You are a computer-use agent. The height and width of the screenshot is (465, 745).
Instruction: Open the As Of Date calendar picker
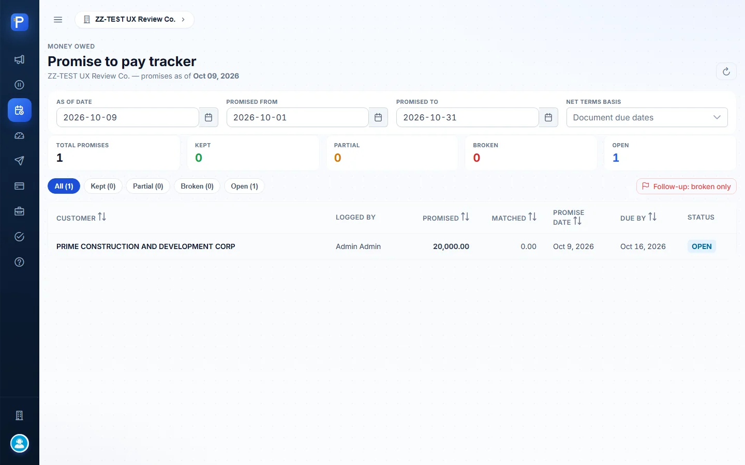click(208, 117)
